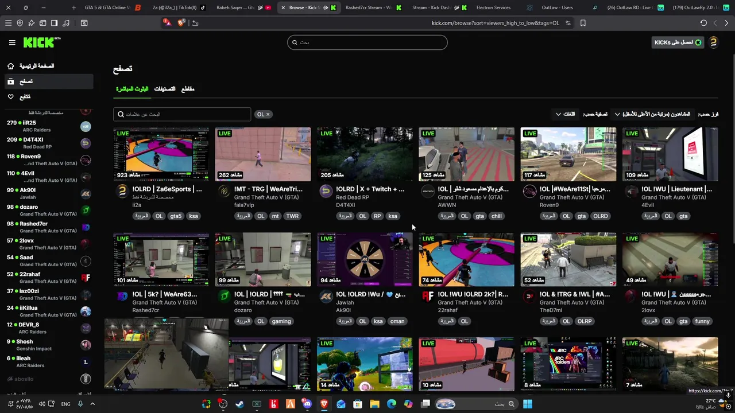Open D4T4XI channel in sidebar
Image resolution: width=735 pixels, height=413 pixels.
tap(48, 143)
